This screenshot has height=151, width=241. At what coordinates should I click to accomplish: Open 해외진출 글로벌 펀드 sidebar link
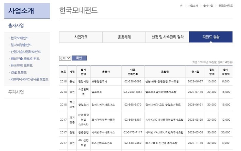(25, 59)
